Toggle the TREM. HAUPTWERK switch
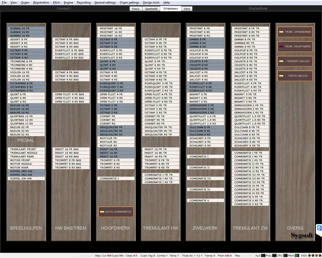This screenshot has height=258, width=322. tap(295, 47)
